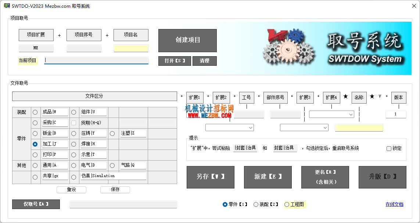The image size is (420, 223).
Task: Open the dropdown below 扩展4
Action: (x=331, y=114)
